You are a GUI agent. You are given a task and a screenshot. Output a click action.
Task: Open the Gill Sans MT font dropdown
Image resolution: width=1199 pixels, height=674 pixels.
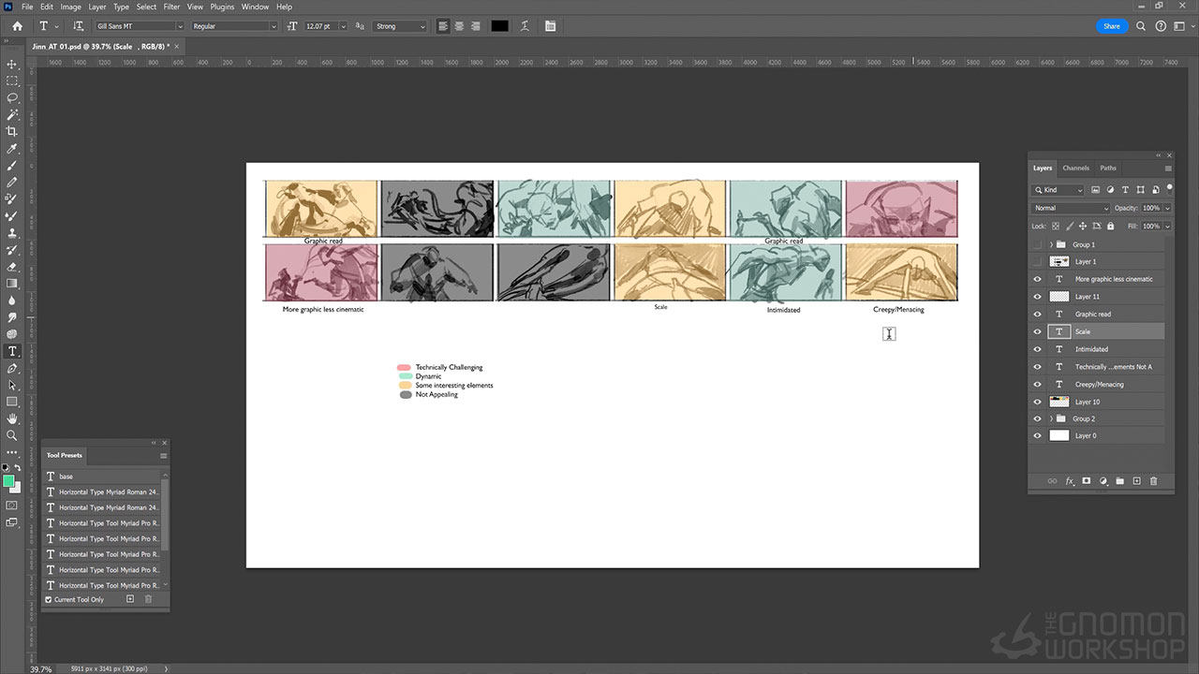tap(179, 26)
